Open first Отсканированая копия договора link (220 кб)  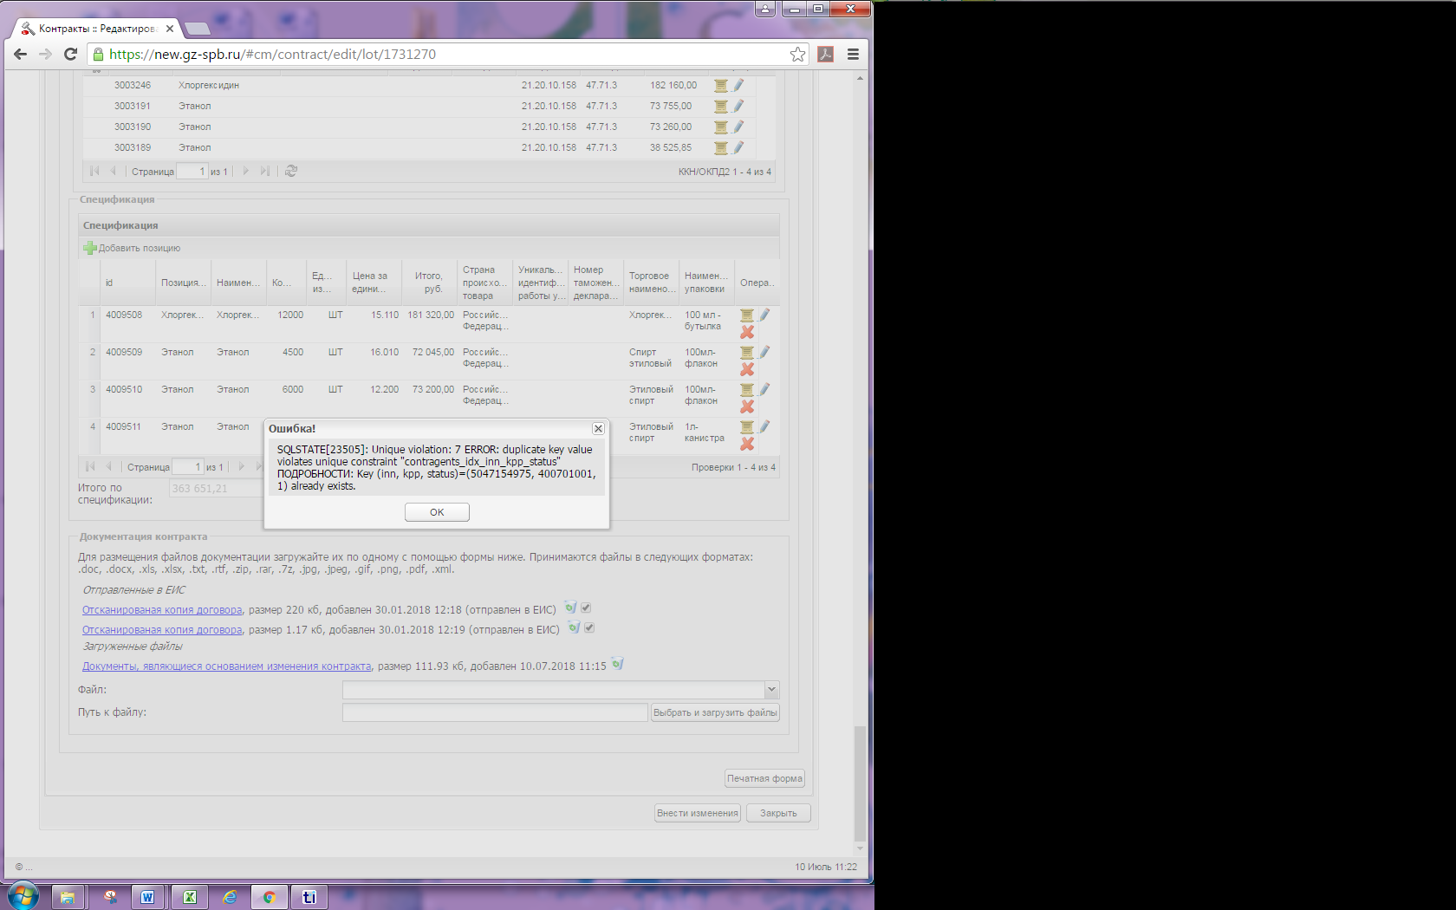[x=162, y=610]
